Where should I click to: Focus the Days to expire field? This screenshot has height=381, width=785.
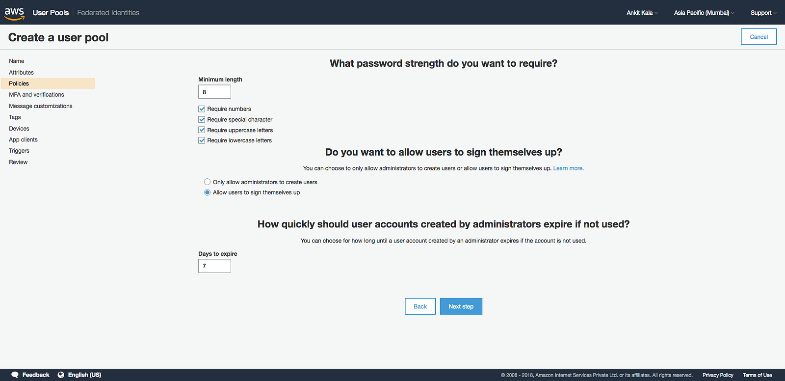(x=214, y=266)
